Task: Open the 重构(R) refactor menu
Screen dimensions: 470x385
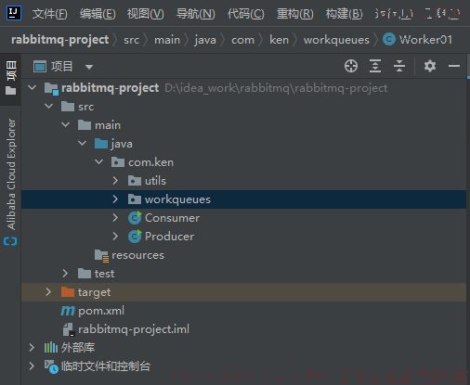Action: pos(294,14)
